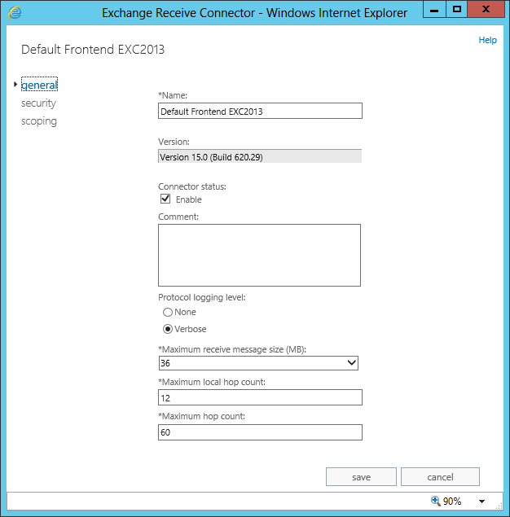Viewport: 510px width, 517px height.
Task: Close the Exchange Receive Connector window
Action: click(486, 9)
